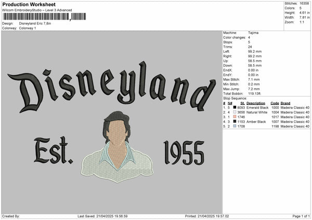This screenshot has height=220, width=312.
Task: Select the 'Amber Black' description cell
Action: coord(256,122)
